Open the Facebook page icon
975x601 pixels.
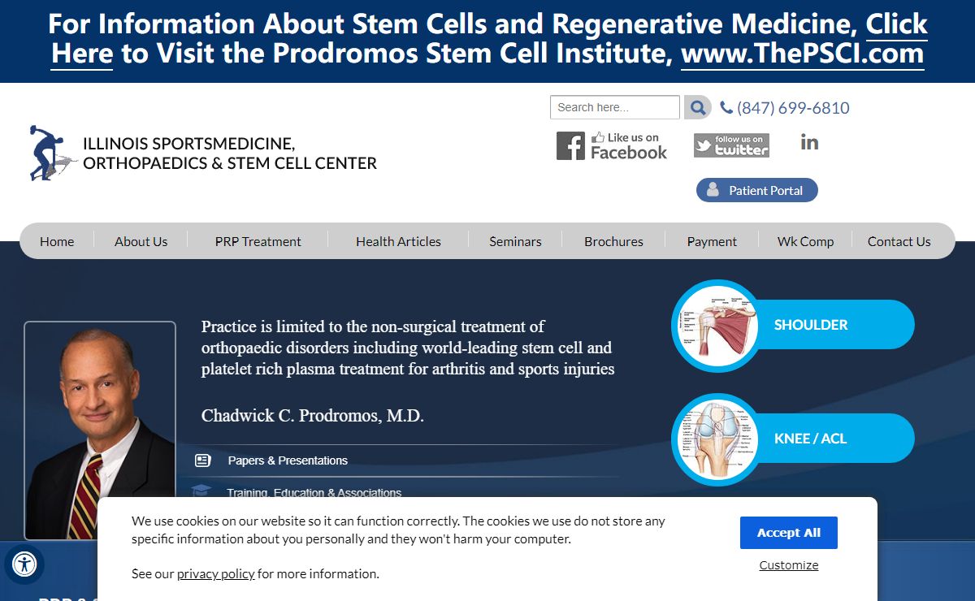pos(612,146)
